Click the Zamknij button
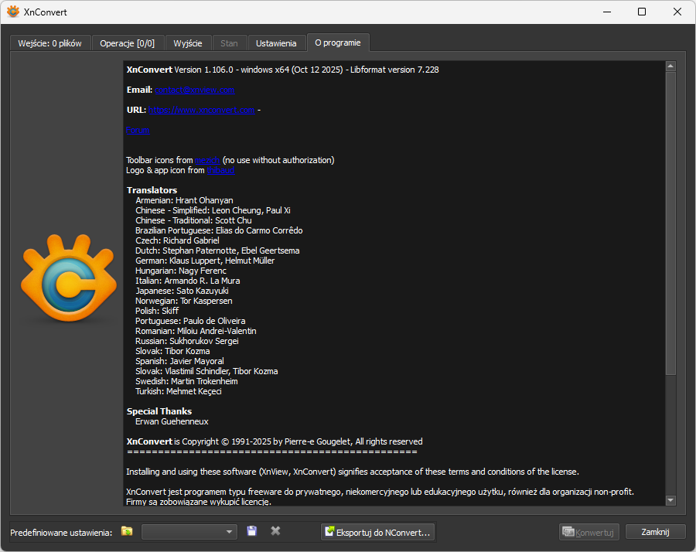This screenshot has height=552, width=696. coord(655,532)
